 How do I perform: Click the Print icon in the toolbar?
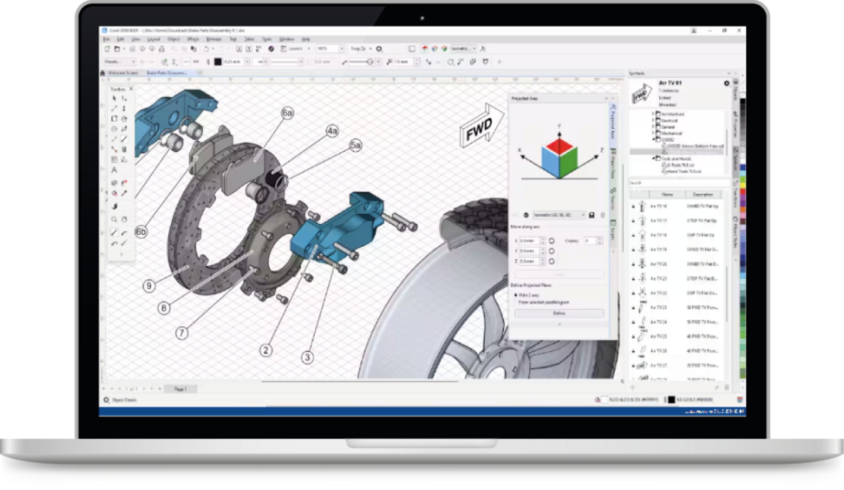[162, 49]
